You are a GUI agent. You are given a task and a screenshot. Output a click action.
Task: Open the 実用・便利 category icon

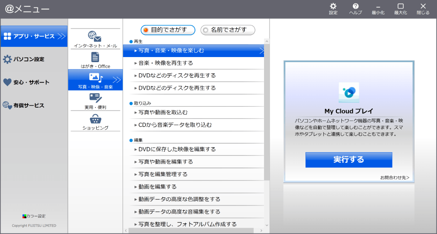point(95,98)
